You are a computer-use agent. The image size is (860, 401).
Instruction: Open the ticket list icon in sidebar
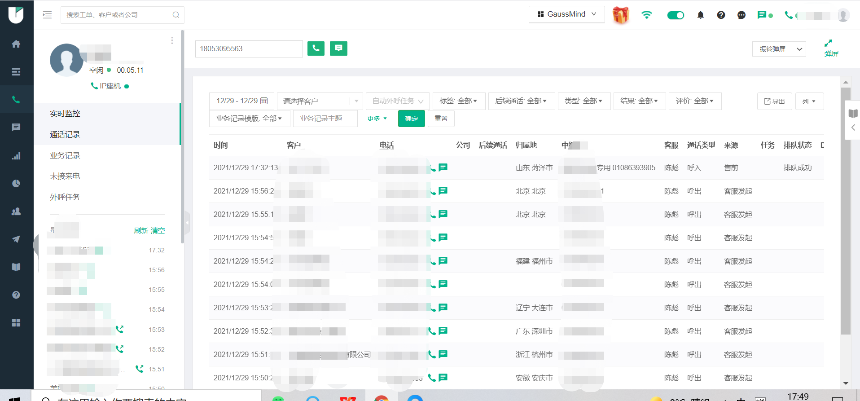point(16,72)
